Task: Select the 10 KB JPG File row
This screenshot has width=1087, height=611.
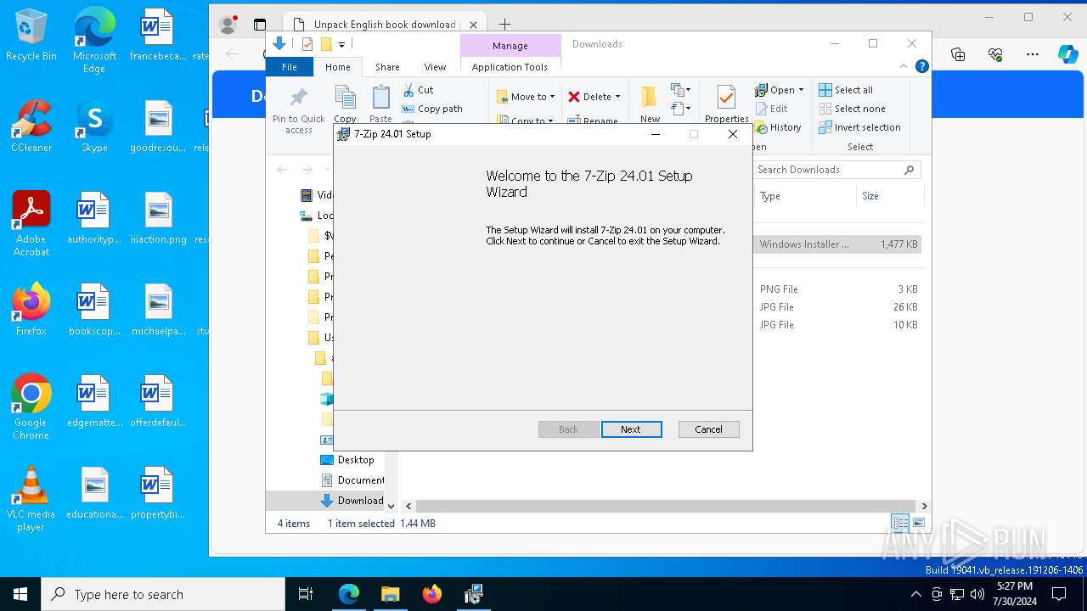Action: [836, 325]
